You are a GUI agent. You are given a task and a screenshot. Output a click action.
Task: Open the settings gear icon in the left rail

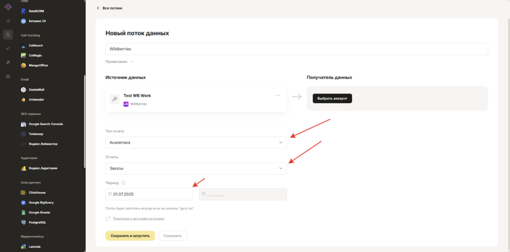(x=8, y=77)
